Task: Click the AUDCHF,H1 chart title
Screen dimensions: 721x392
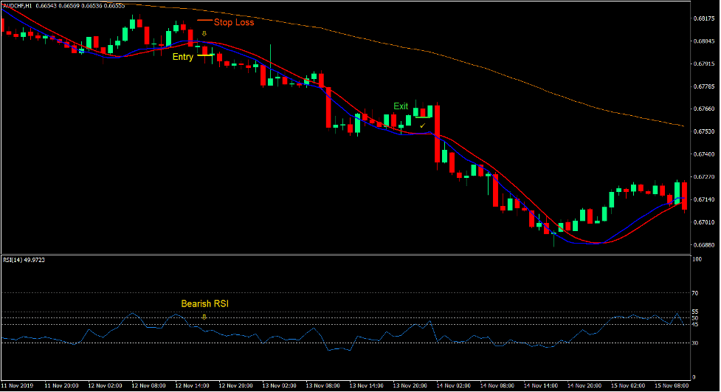Action: [x=22, y=5]
